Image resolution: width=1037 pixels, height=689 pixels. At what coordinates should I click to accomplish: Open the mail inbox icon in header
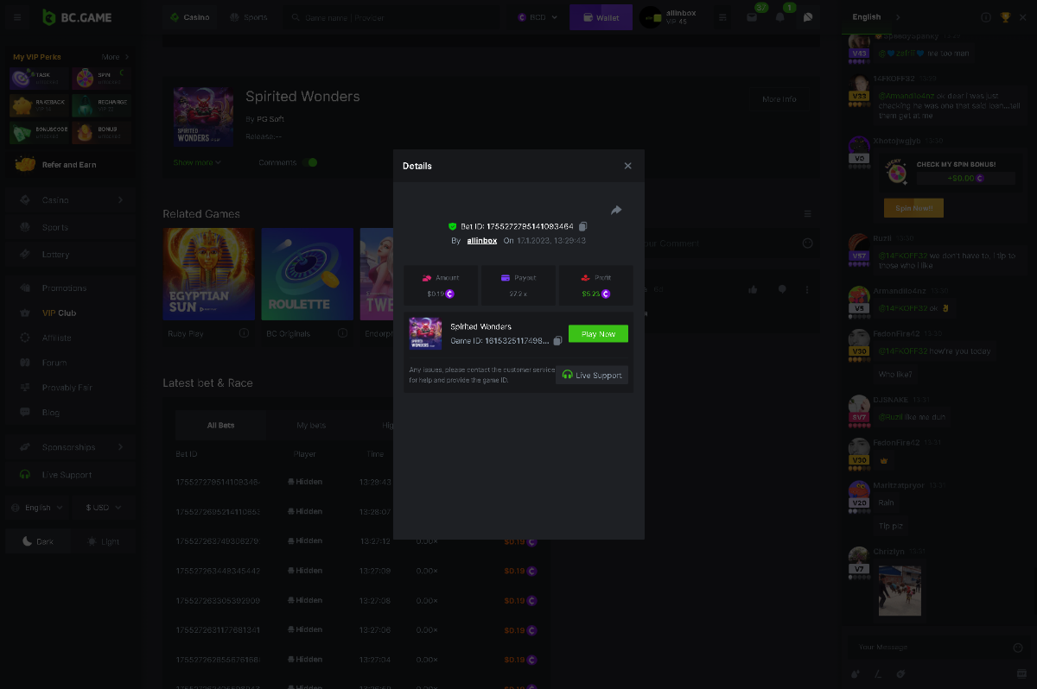click(752, 17)
